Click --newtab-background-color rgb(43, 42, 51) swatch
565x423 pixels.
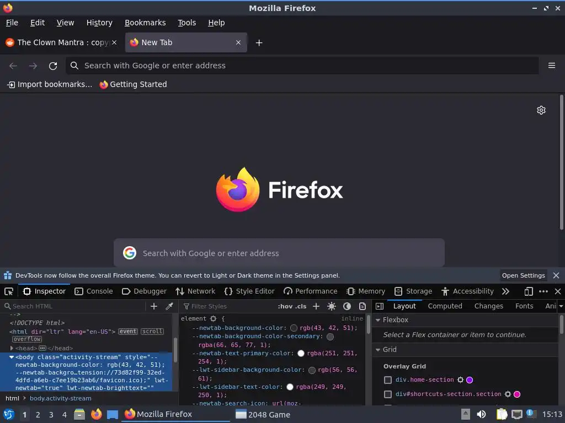[294, 328]
